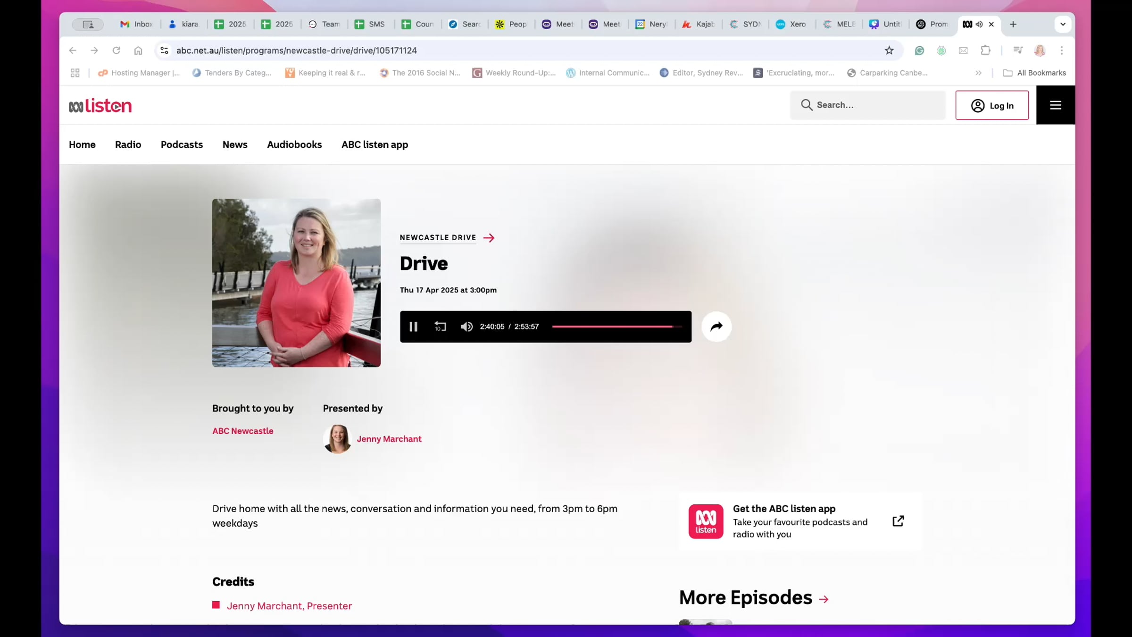Reload the current page
The height and width of the screenshot is (637, 1132).
tap(117, 50)
